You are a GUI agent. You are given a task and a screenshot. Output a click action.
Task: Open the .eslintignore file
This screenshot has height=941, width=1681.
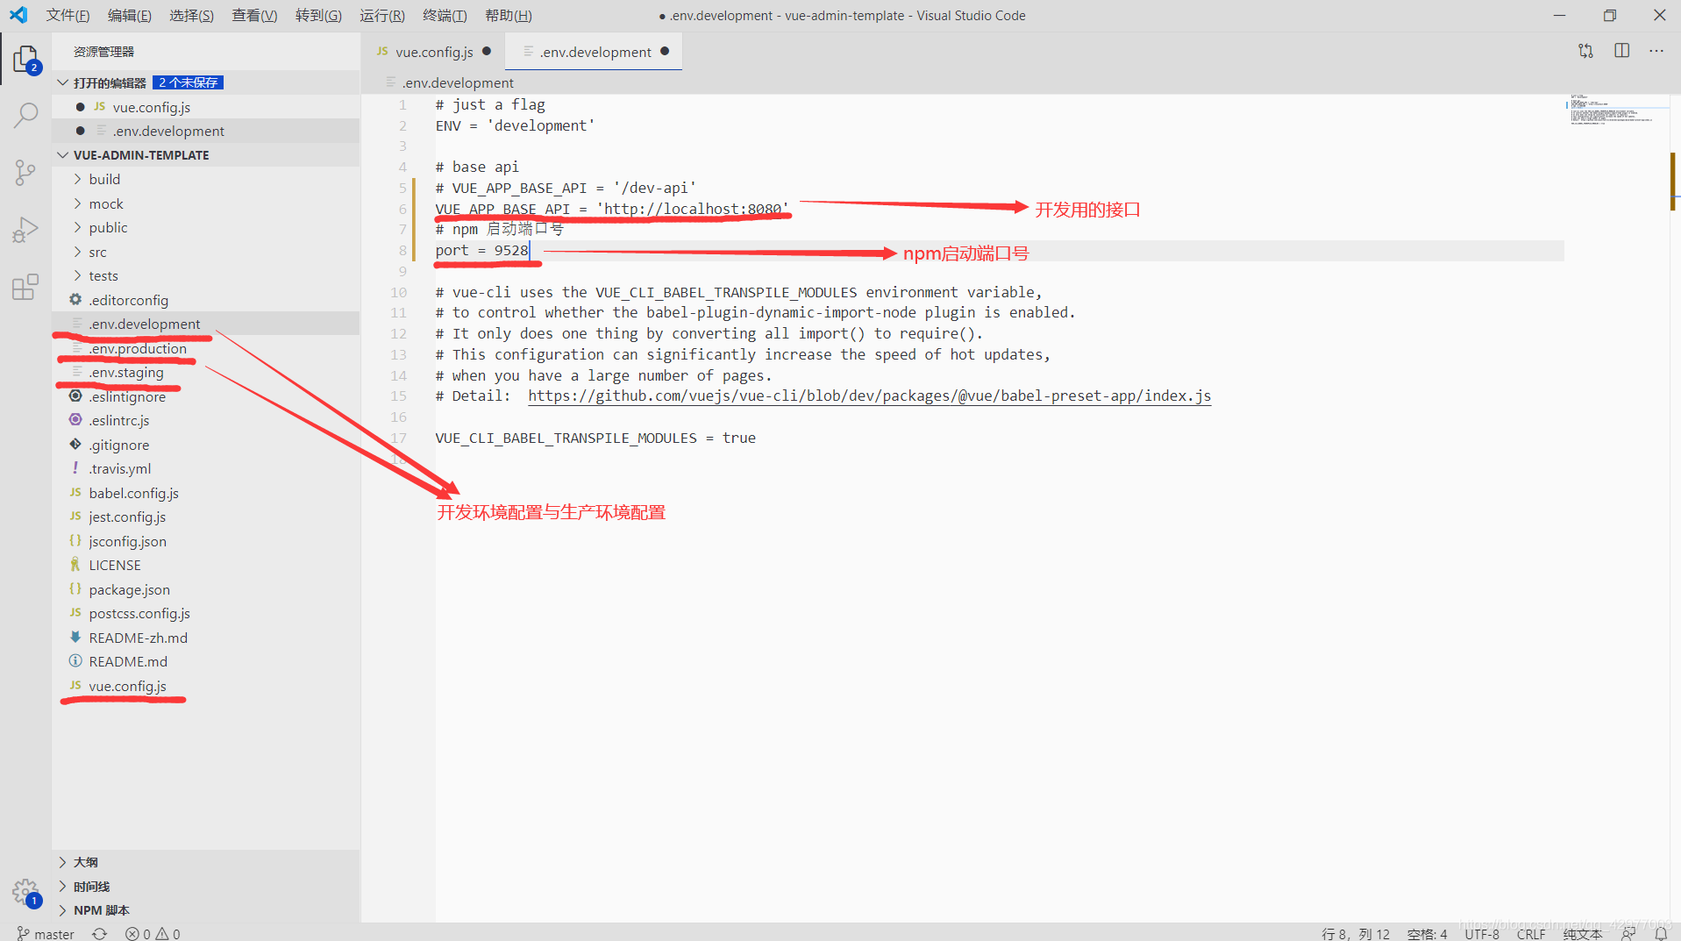point(205,396)
